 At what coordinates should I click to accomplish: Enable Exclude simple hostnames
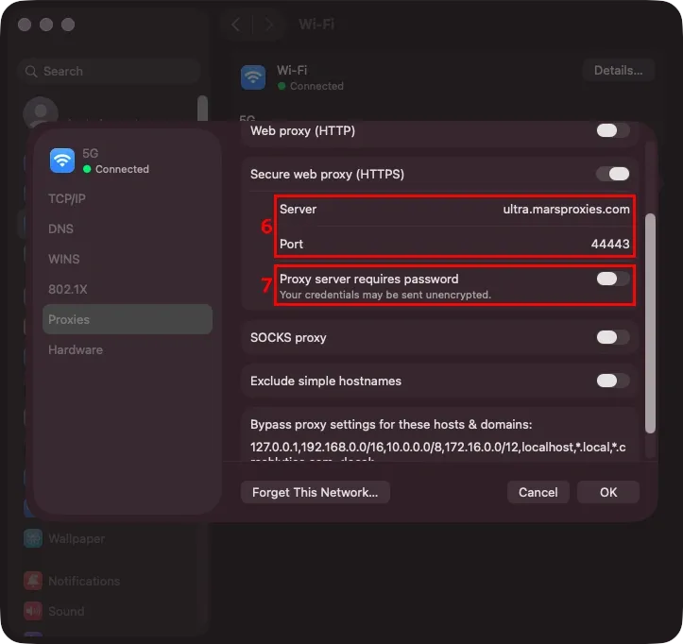(612, 381)
